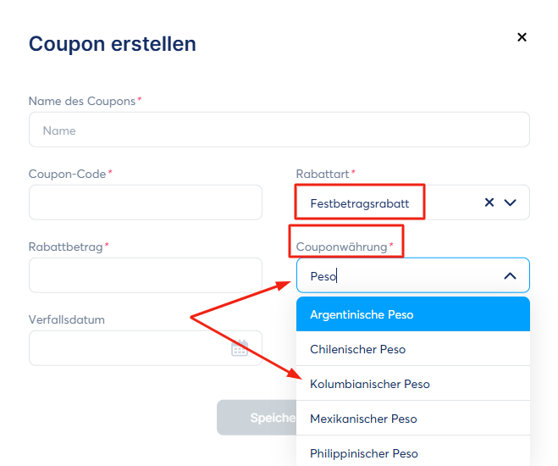The height and width of the screenshot is (466, 558).
Task: Click the Rabattart label
Action: pos(323,174)
